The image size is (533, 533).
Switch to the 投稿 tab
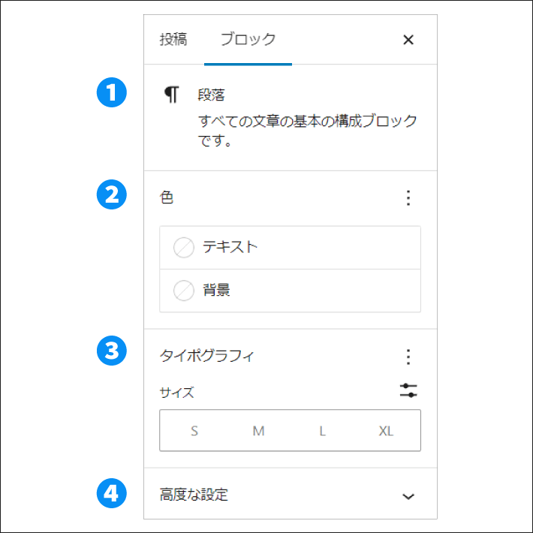173,40
